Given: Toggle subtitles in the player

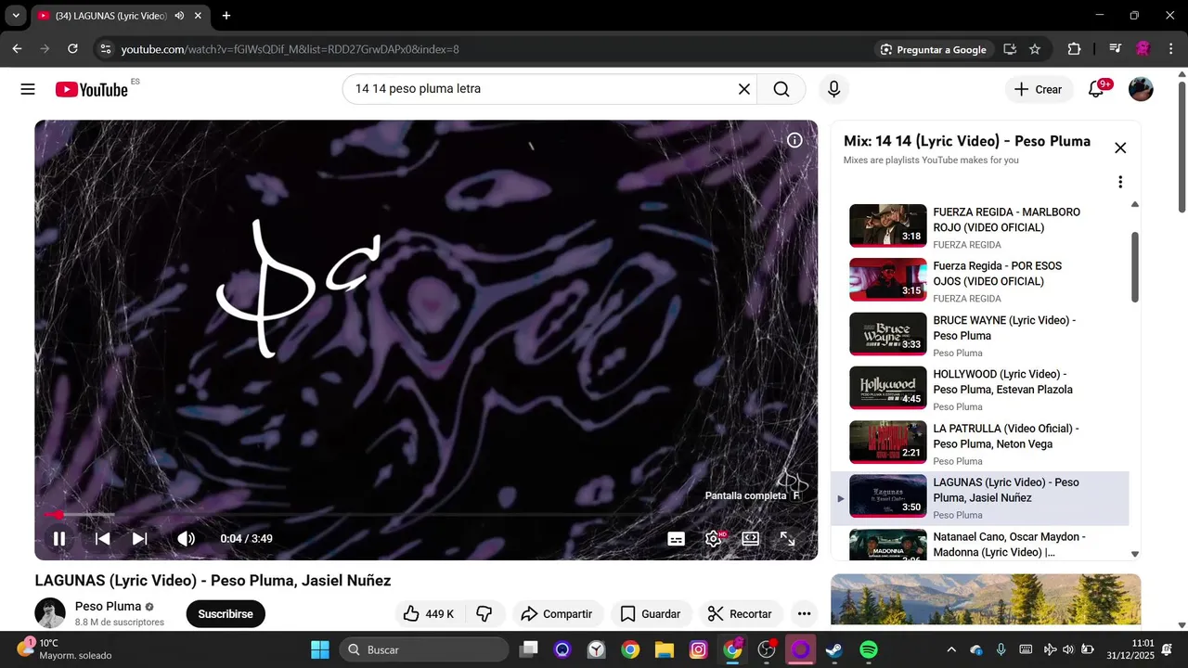Looking at the screenshot, I should click(677, 539).
